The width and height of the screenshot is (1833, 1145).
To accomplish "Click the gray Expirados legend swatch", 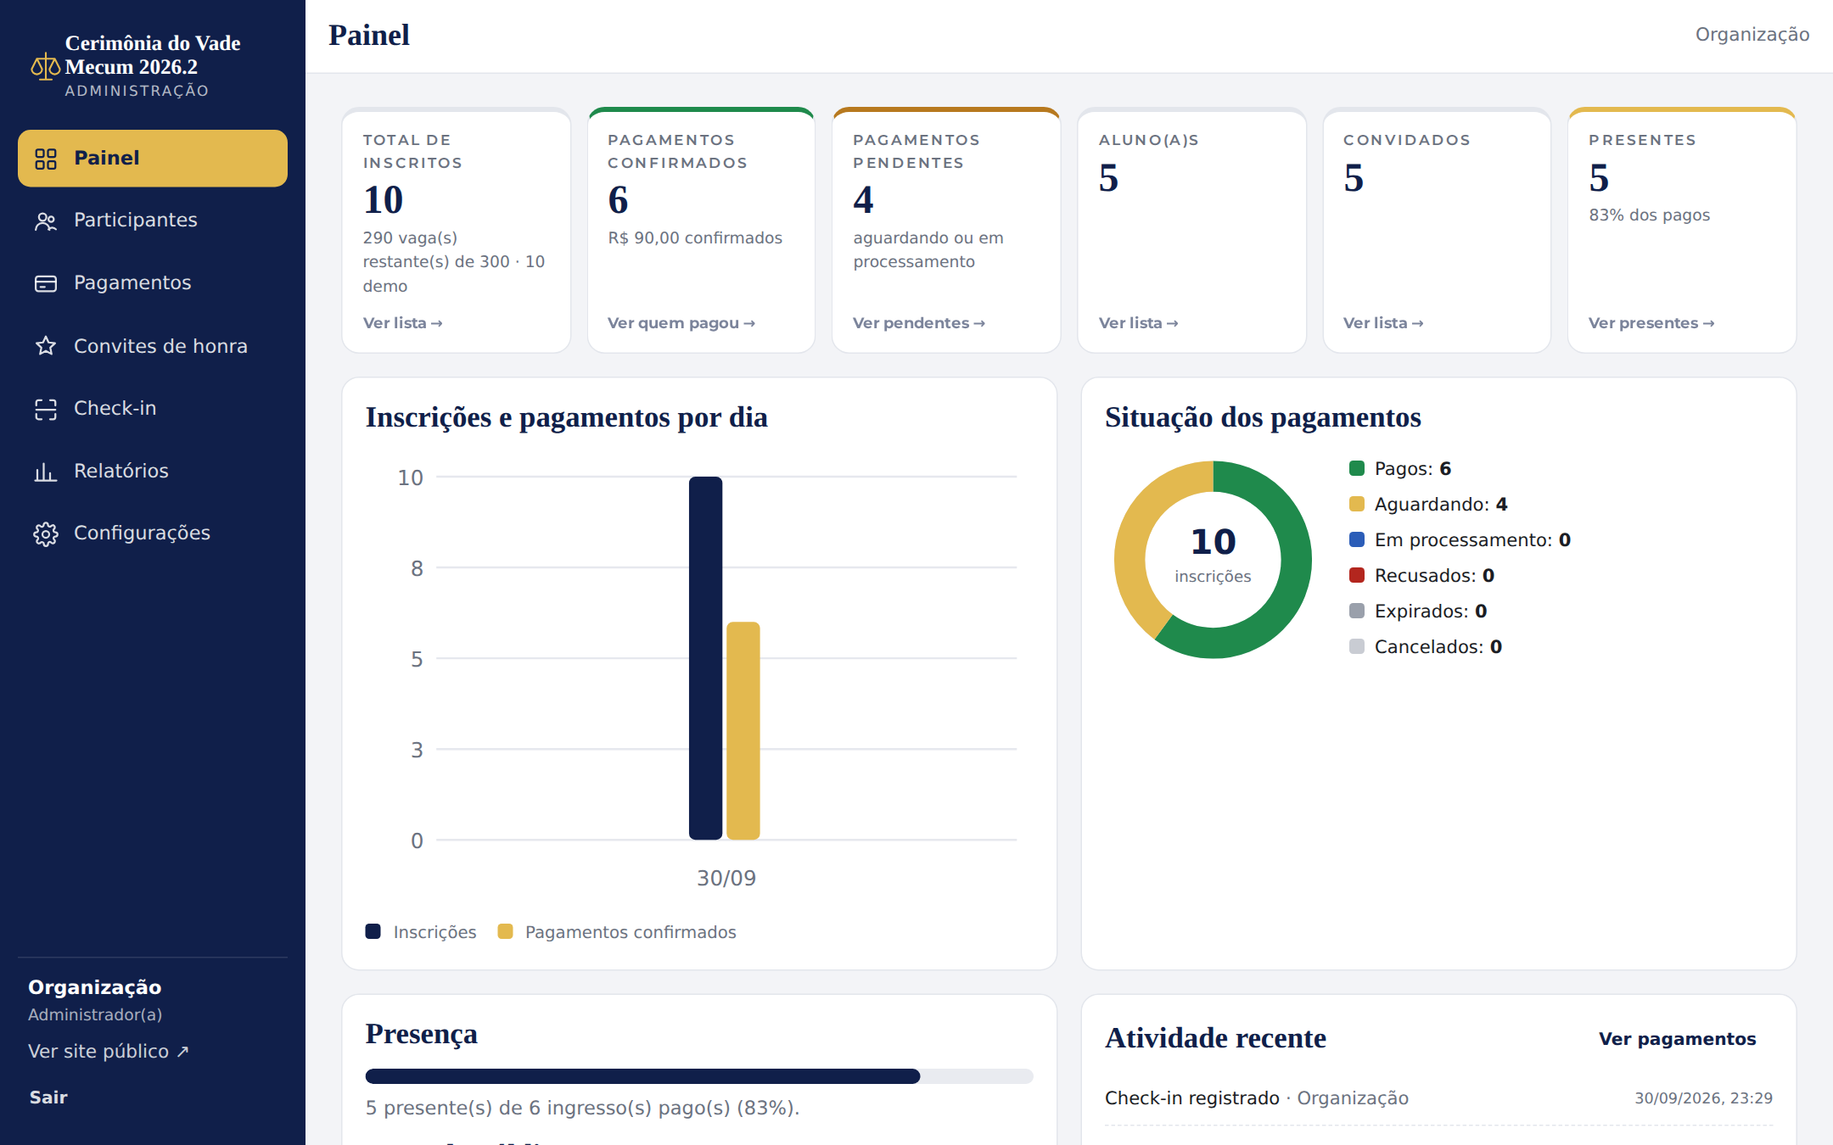I will pyautogui.click(x=1357, y=611).
